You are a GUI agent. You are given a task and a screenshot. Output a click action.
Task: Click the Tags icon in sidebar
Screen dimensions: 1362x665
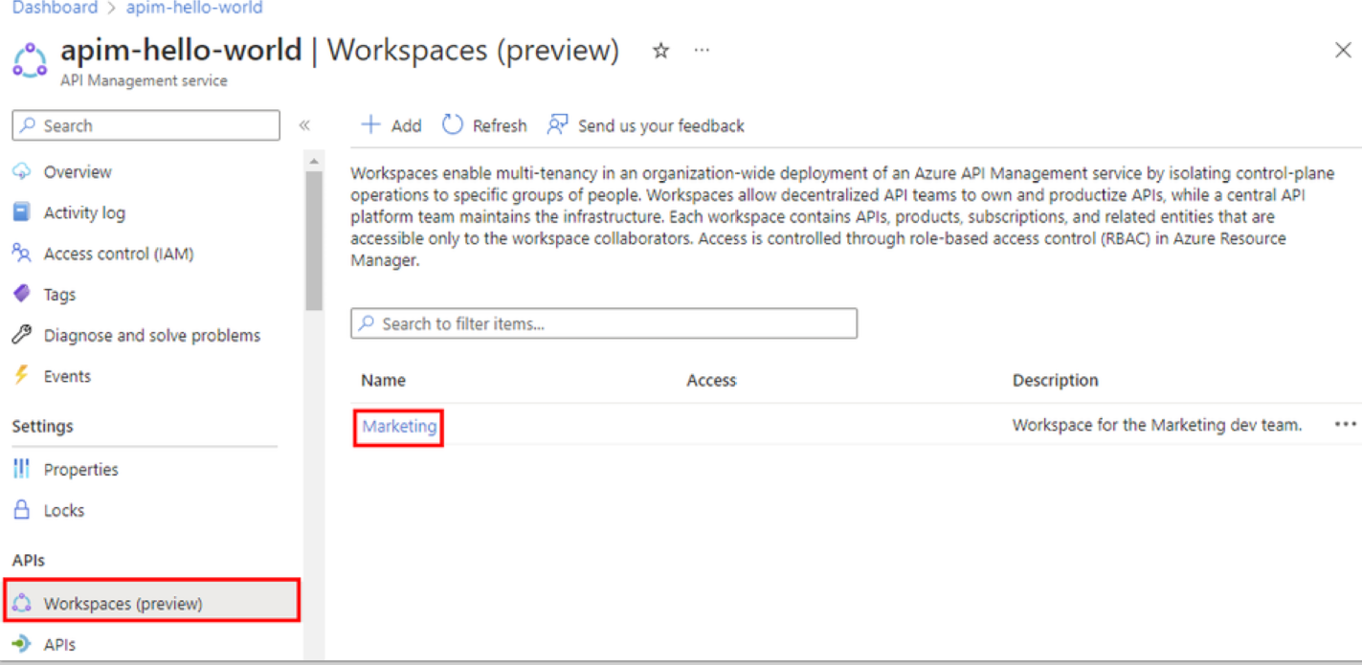[21, 295]
